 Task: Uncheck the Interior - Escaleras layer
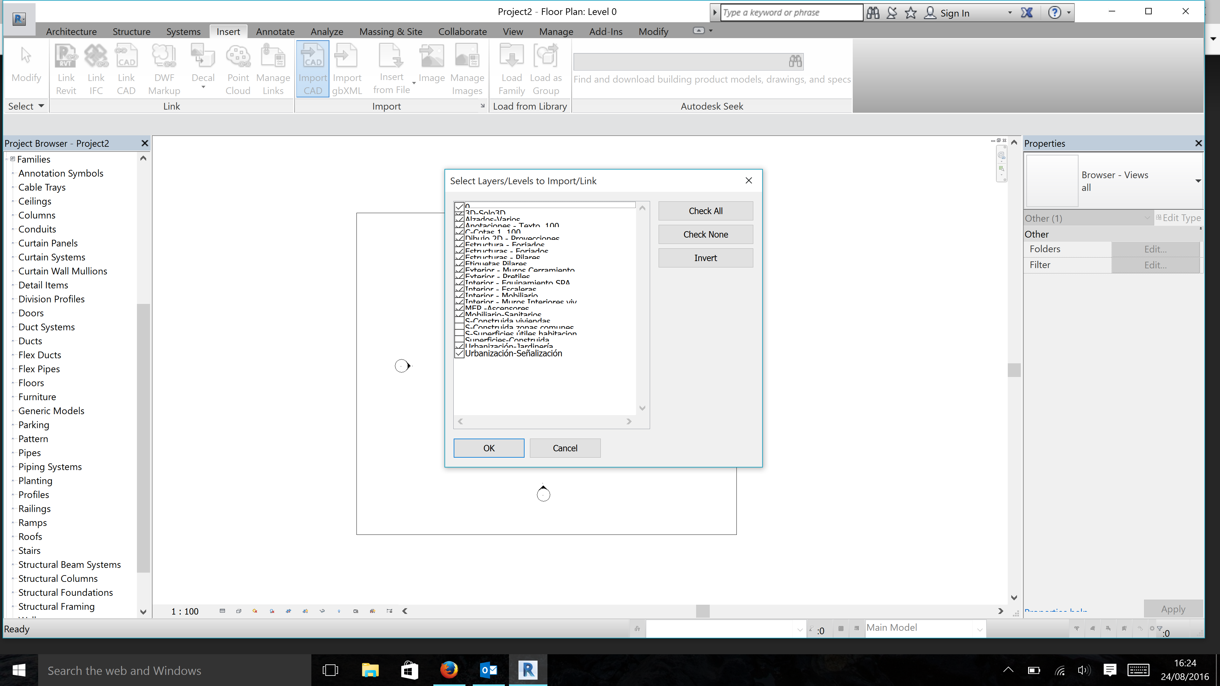459,288
